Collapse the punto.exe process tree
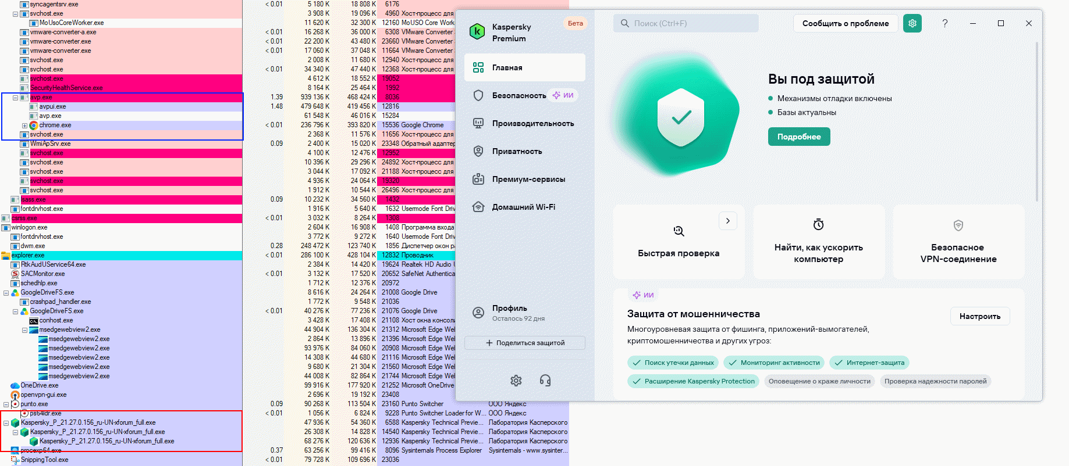 [x=6, y=404]
